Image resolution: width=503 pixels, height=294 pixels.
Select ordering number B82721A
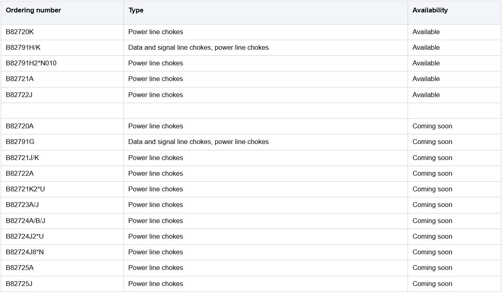20,79
